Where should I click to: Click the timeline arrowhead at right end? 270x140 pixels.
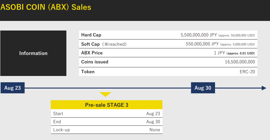click(x=264, y=88)
